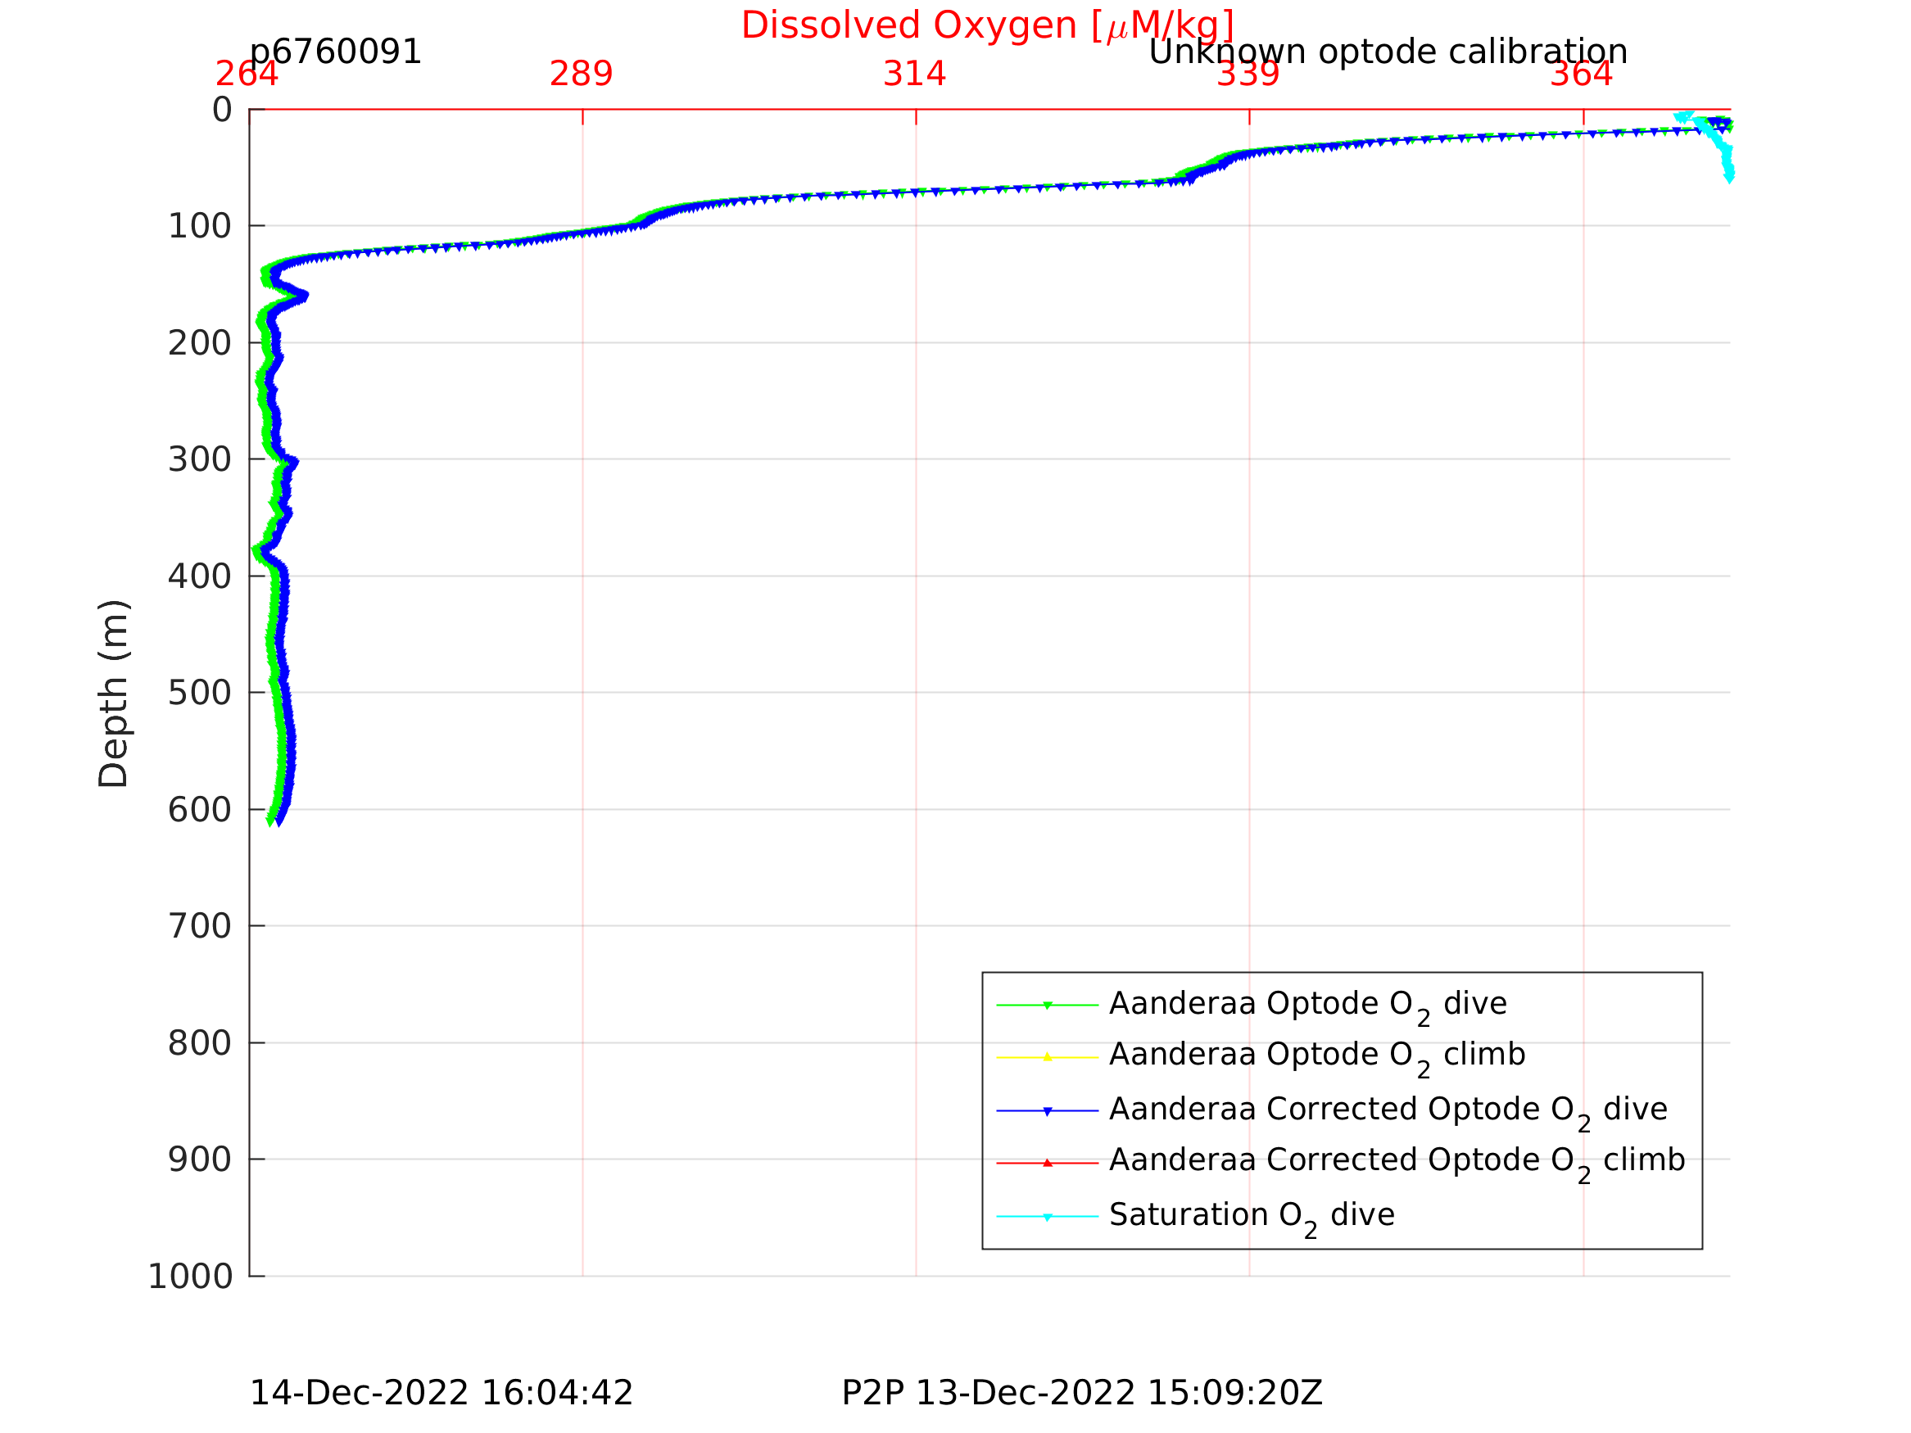This screenshot has height=1433, width=1911.
Task: Click the depth tick label 500
Action: pos(200,693)
